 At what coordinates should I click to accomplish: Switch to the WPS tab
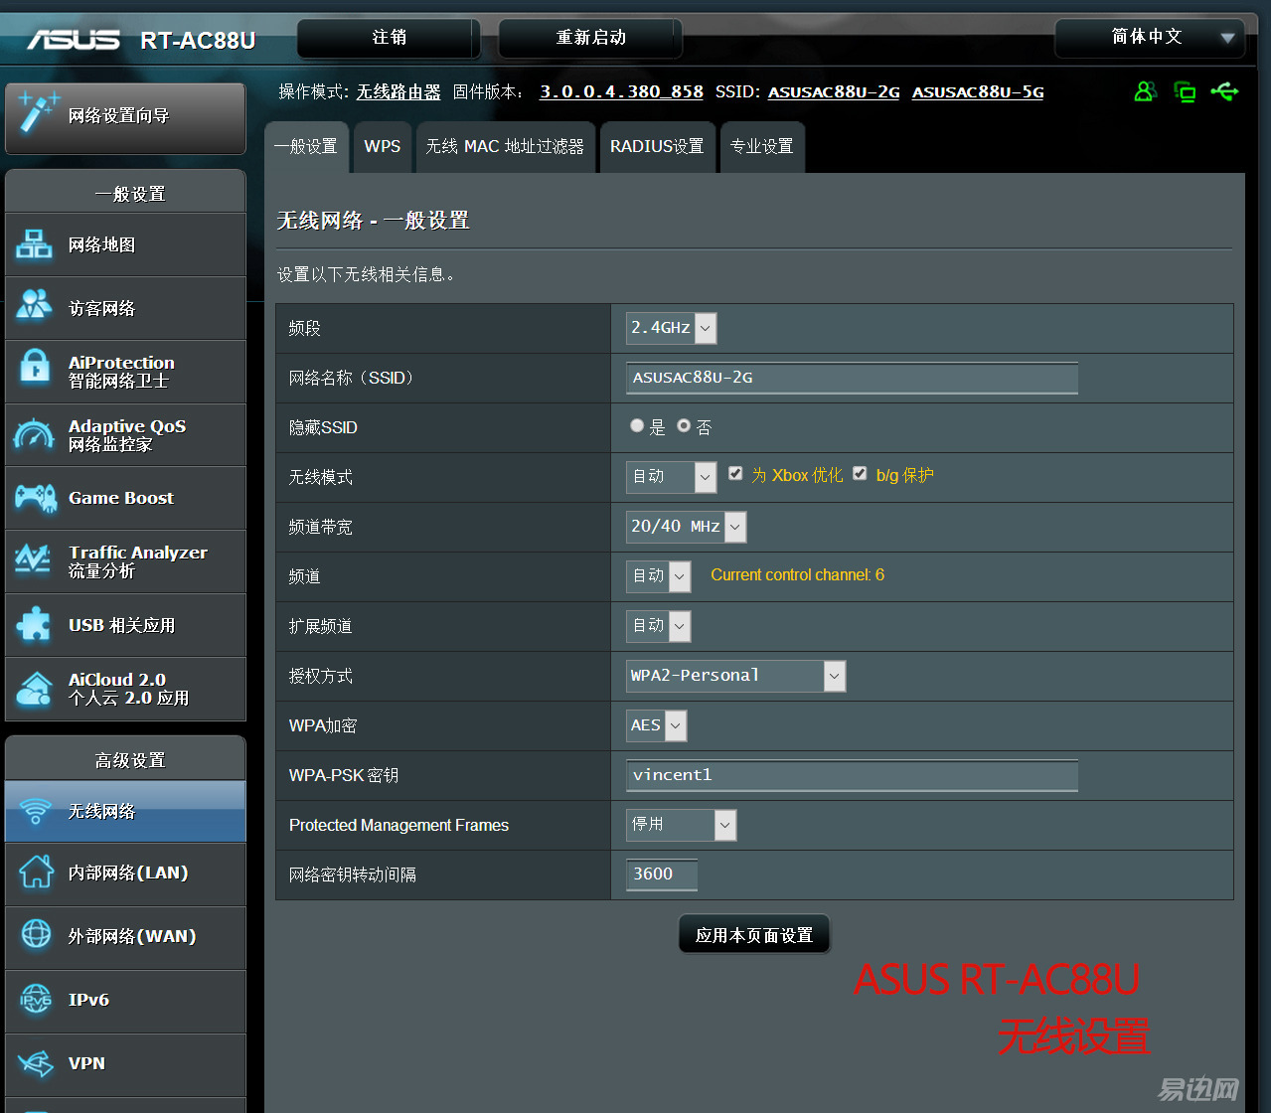(383, 147)
